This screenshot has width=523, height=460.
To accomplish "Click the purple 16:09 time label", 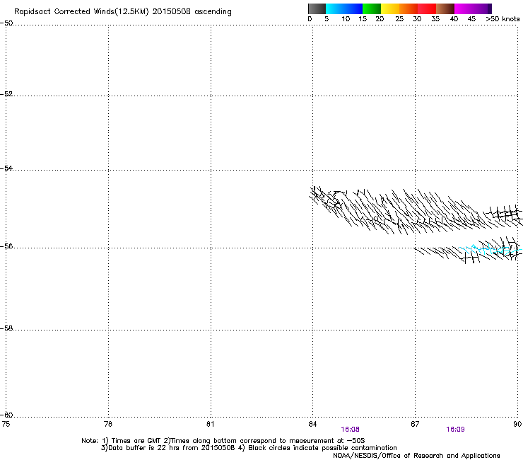I will tap(455, 430).
